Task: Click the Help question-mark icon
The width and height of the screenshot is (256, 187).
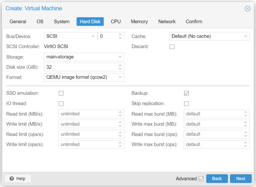Action: point(12,179)
